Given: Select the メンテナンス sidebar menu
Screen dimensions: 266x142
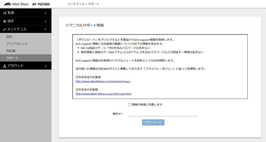Looking at the screenshot, I should pyautogui.click(x=26, y=29).
